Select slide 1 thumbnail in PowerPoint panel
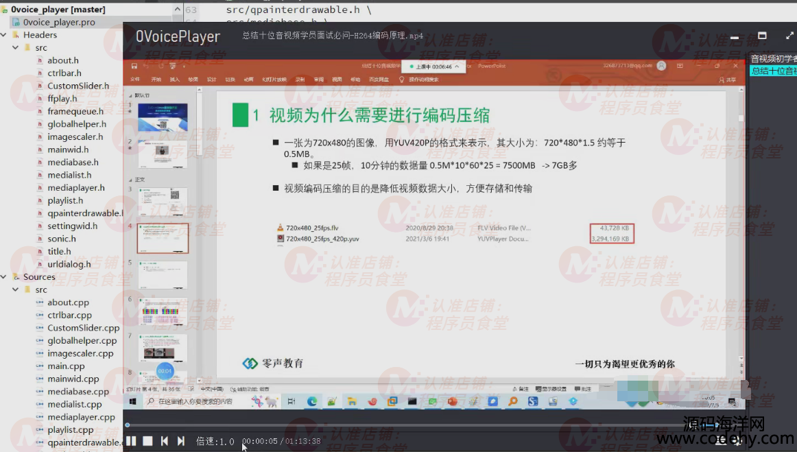Viewport: 797px width, 452px height. tap(163, 117)
